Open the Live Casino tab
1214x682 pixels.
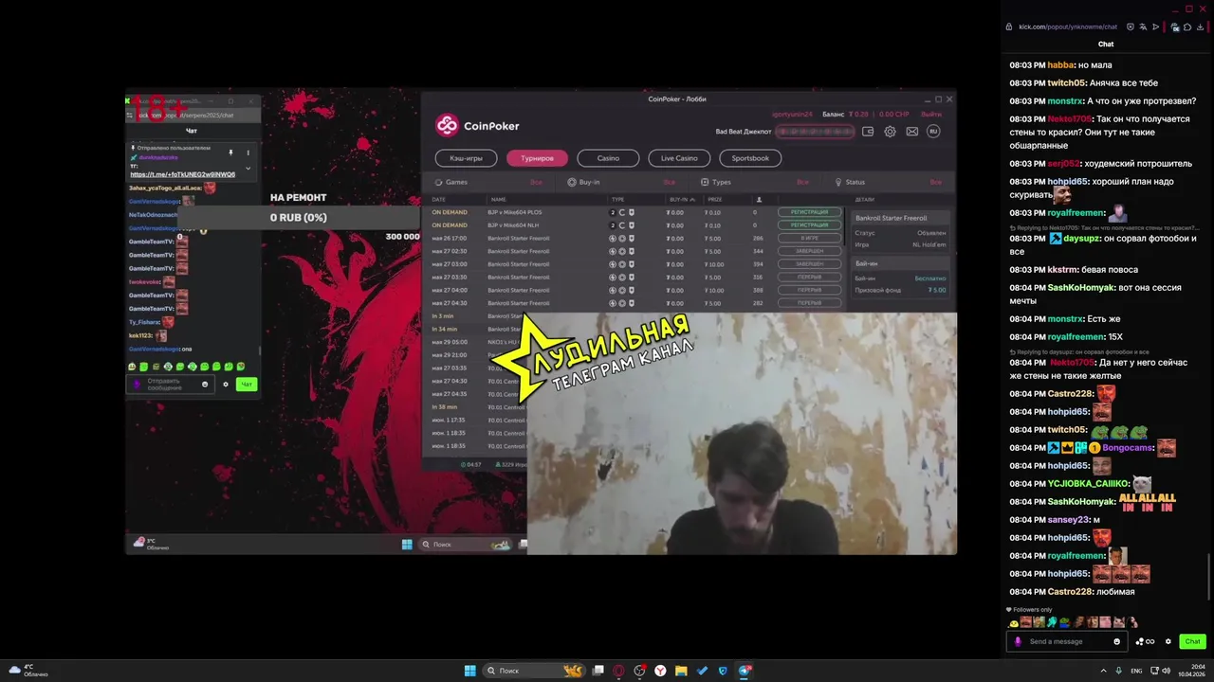coord(679,158)
